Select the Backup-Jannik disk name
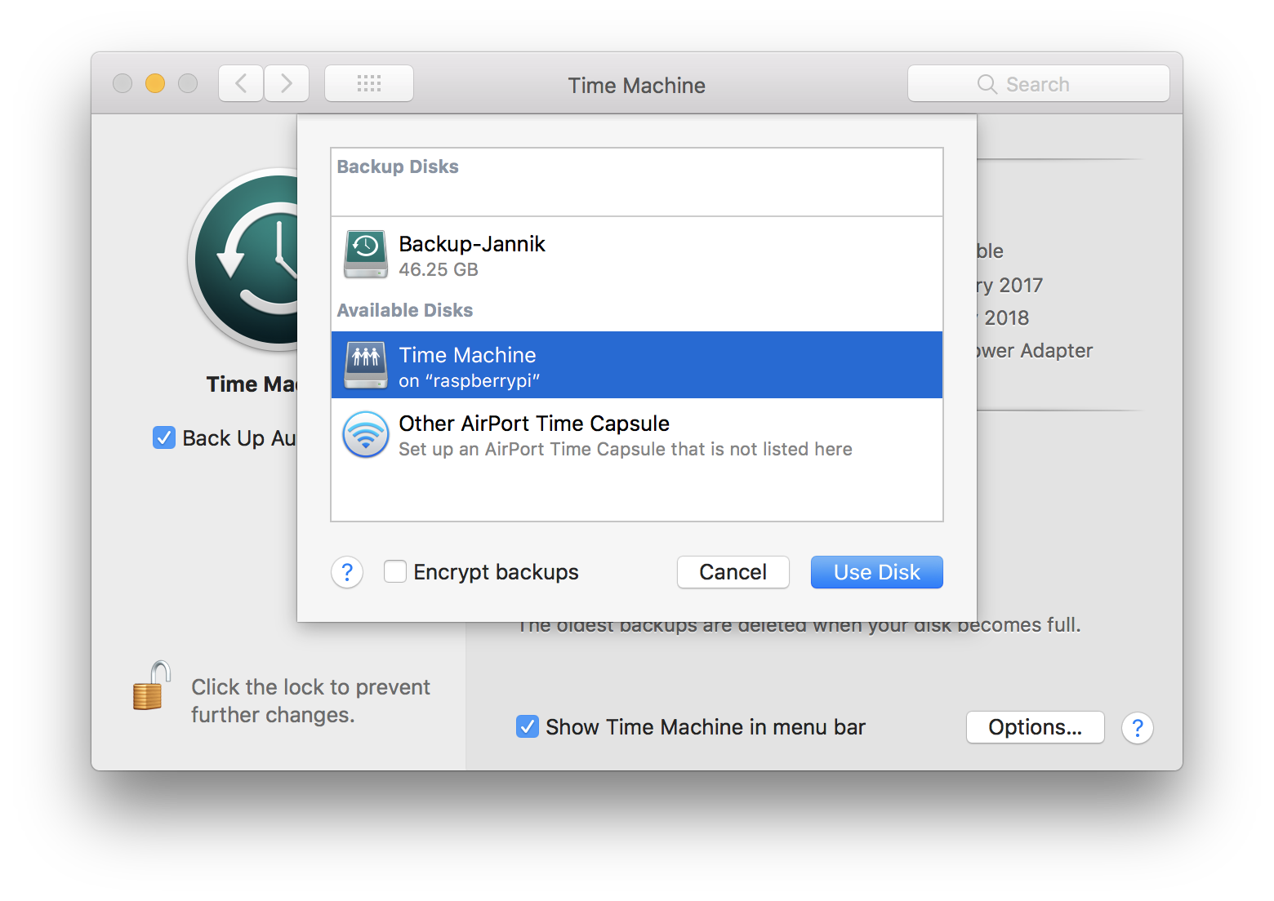 click(x=472, y=244)
